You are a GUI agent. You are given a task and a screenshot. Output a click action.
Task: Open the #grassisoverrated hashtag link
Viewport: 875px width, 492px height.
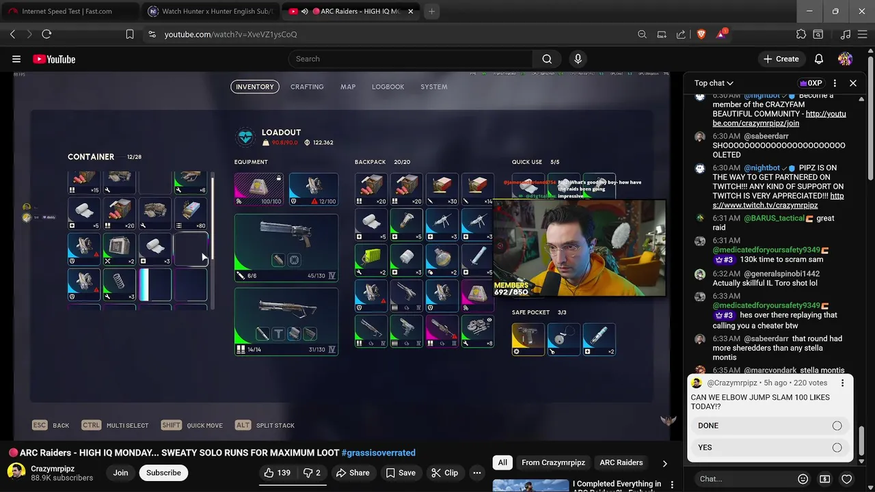(378, 452)
